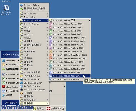Select the Microsoft Office programs folder
The width and height of the screenshot is (136, 111).
click(x=34, y=20)
